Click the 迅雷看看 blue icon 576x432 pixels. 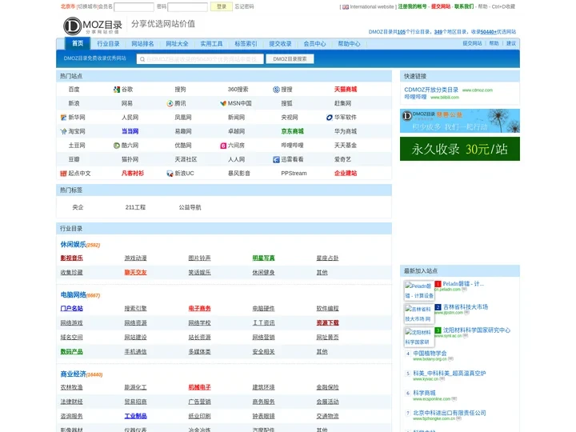(x=276, y=159)
